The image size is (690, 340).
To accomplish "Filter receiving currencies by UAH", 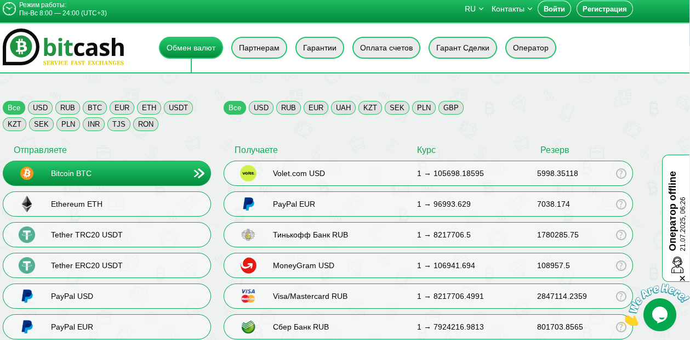I will pos(343,107).
